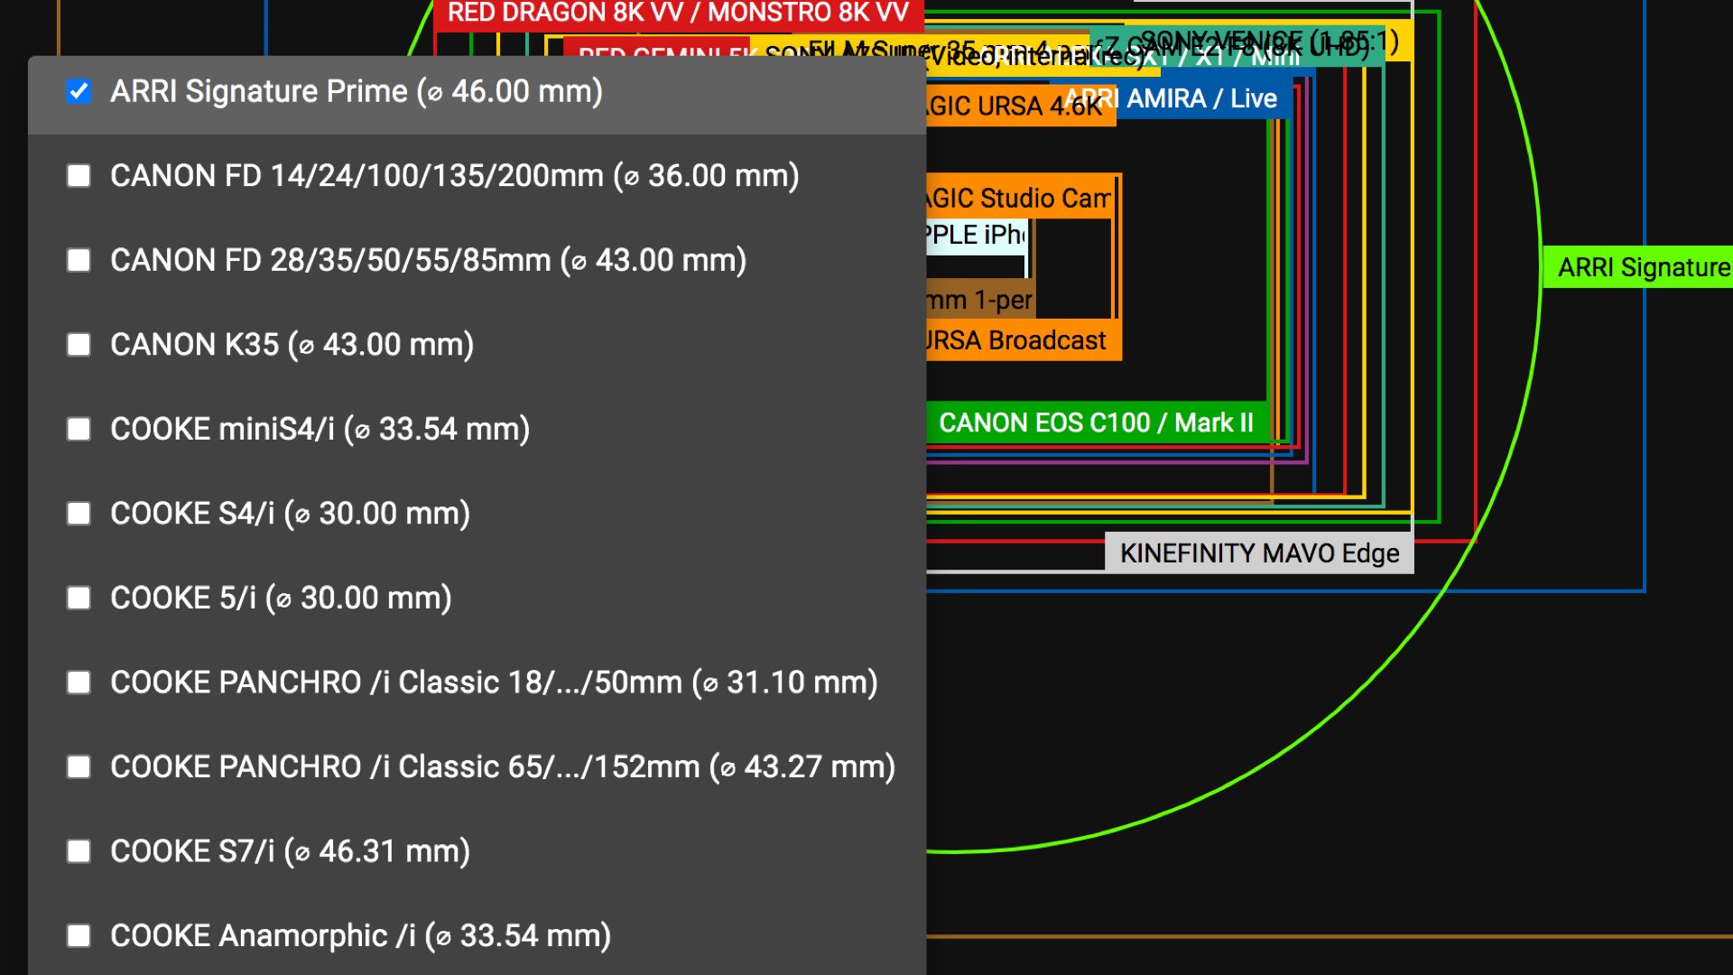The width and height of the screenshot is (1733, 975).
Task: Click the CANON EOS C100 / Mark II label
Action: pos(1097,422)
